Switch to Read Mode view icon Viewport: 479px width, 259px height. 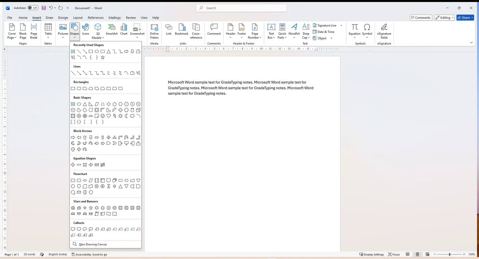(407, 255)
